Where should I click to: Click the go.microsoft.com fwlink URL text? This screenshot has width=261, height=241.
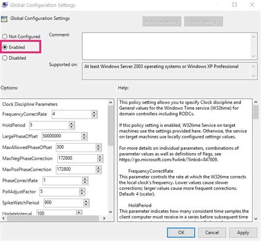pyautogui.click(x=168, y=160)
